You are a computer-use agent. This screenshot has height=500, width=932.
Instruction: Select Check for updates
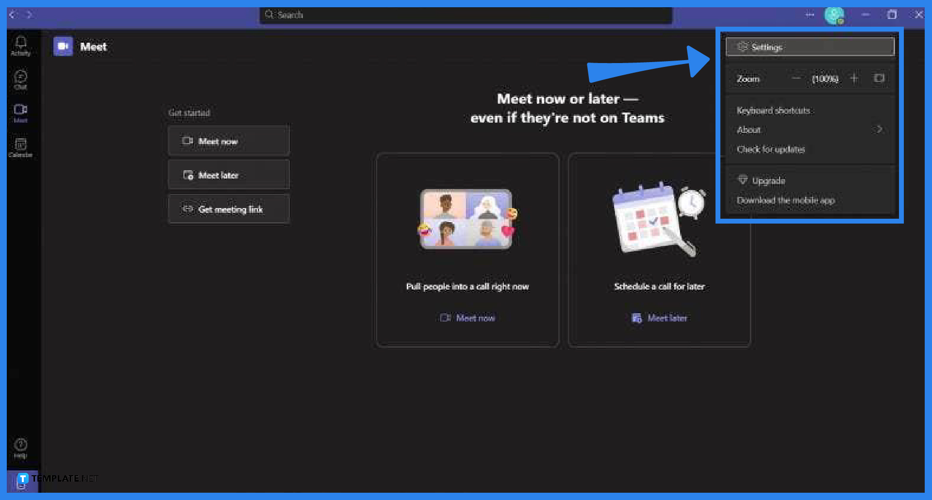[771, 149]
